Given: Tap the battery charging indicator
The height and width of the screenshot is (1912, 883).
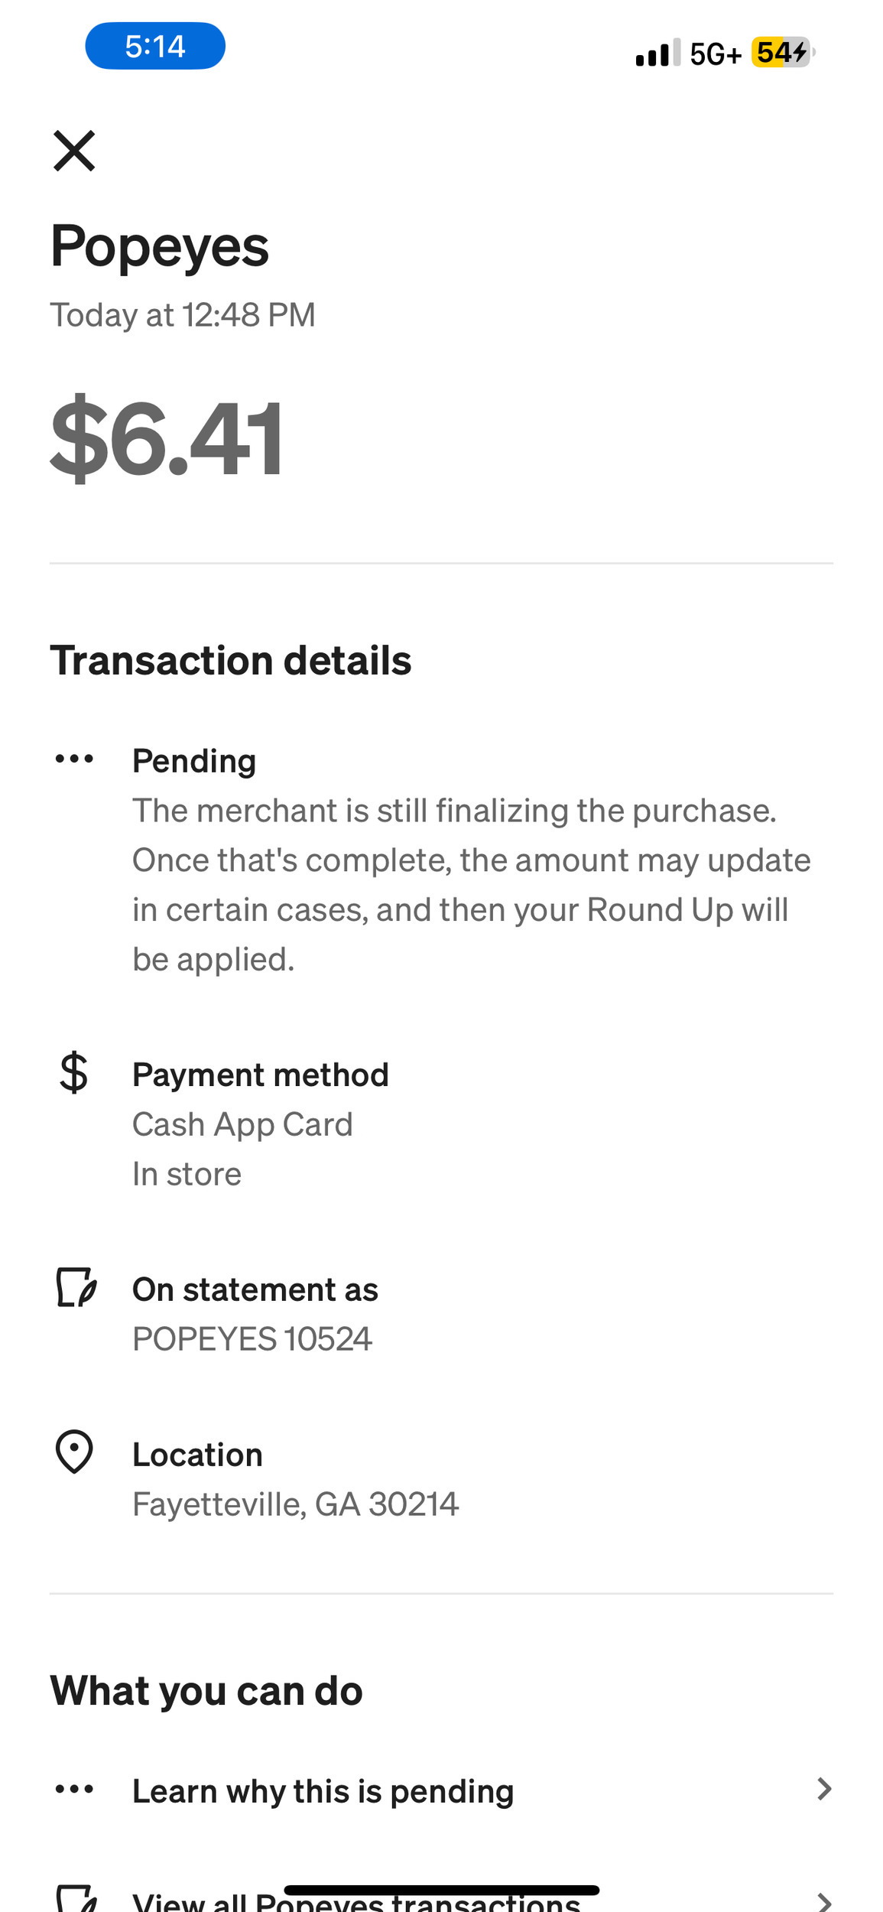Looking at the screenshot, I should 781,53.
